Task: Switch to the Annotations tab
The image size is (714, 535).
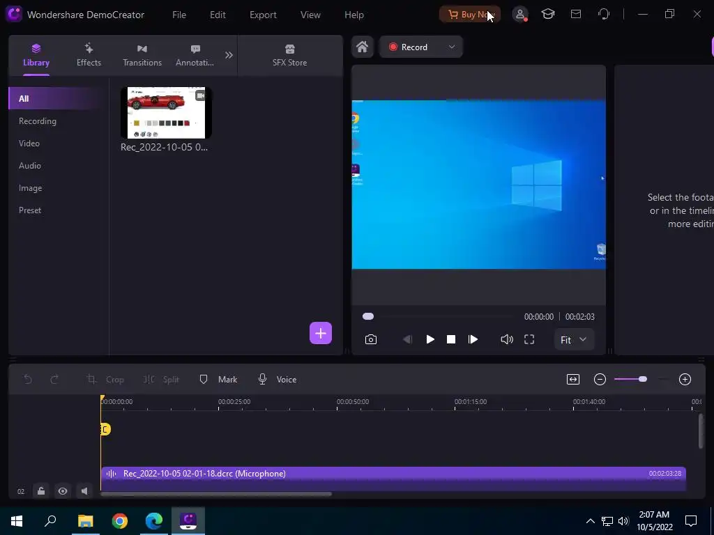Action: (195, 55)
